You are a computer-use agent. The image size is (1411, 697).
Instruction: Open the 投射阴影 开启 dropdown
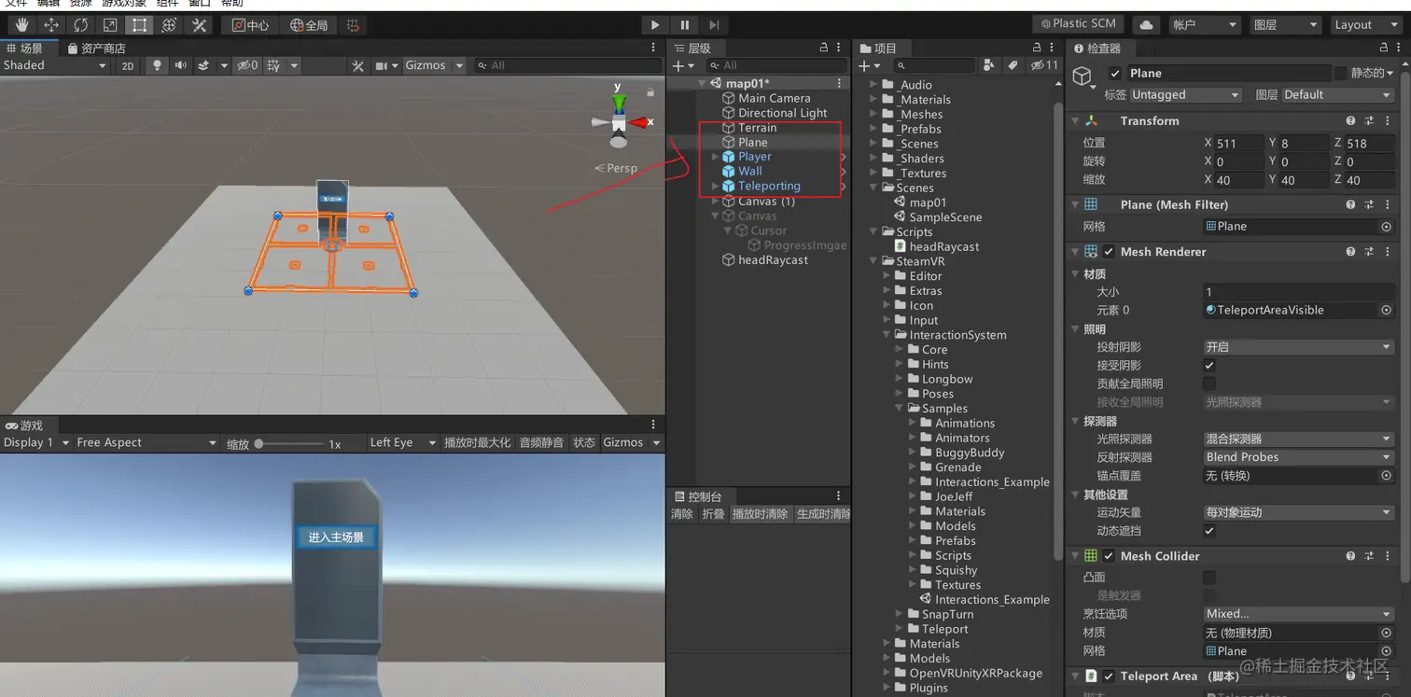pyautogui.click(x=1298, y=347)
